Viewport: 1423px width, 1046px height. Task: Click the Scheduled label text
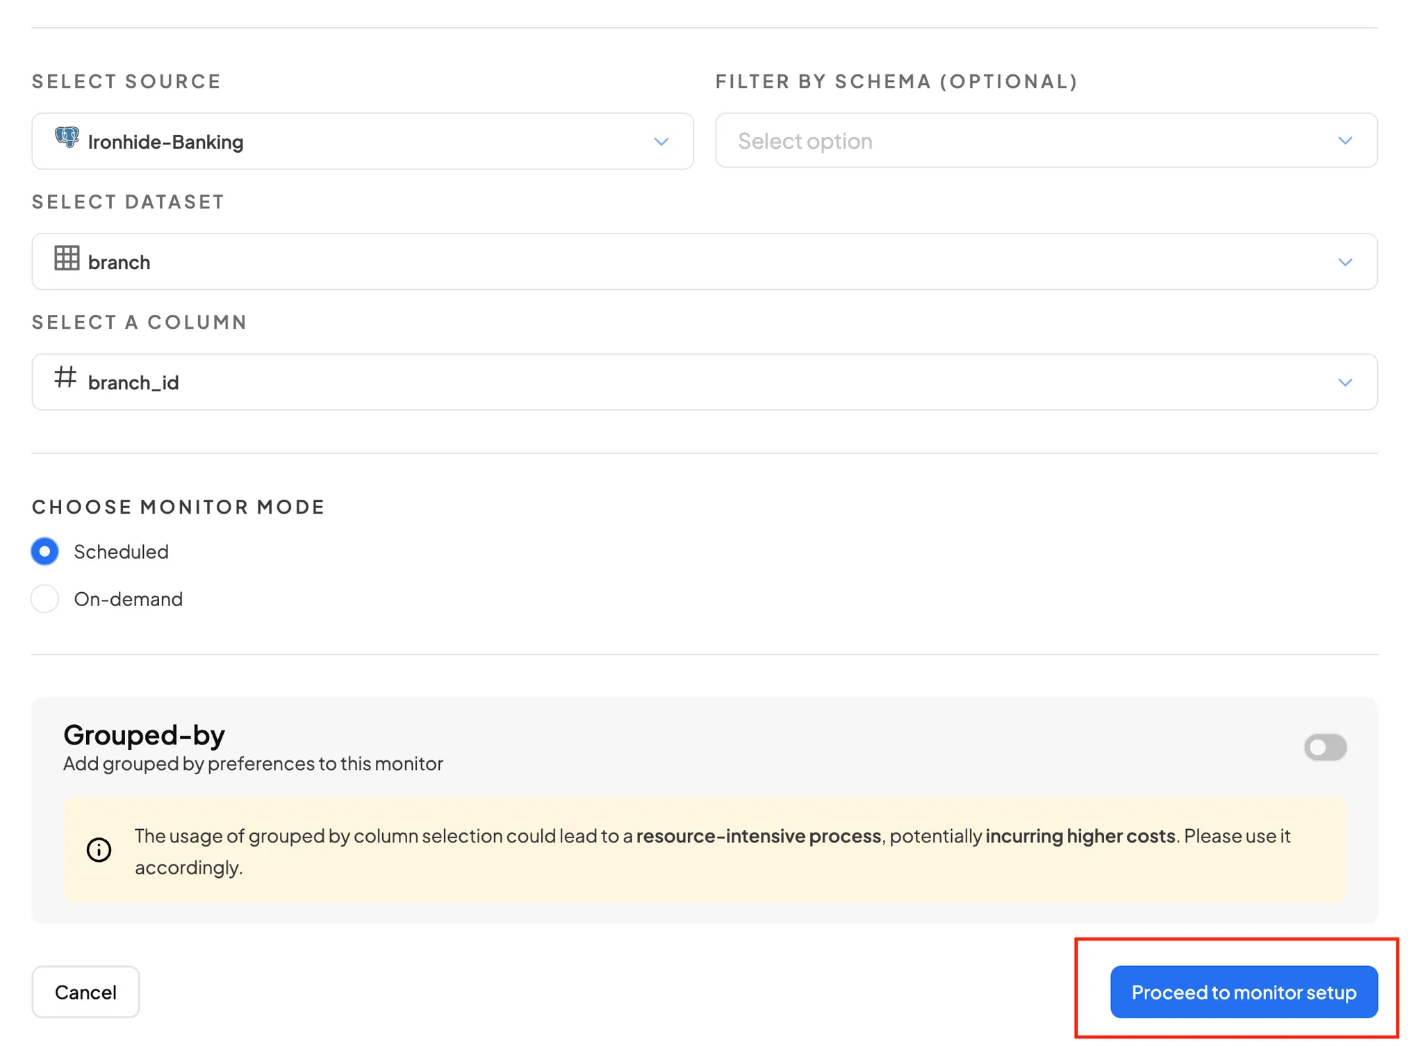[121, 552]
